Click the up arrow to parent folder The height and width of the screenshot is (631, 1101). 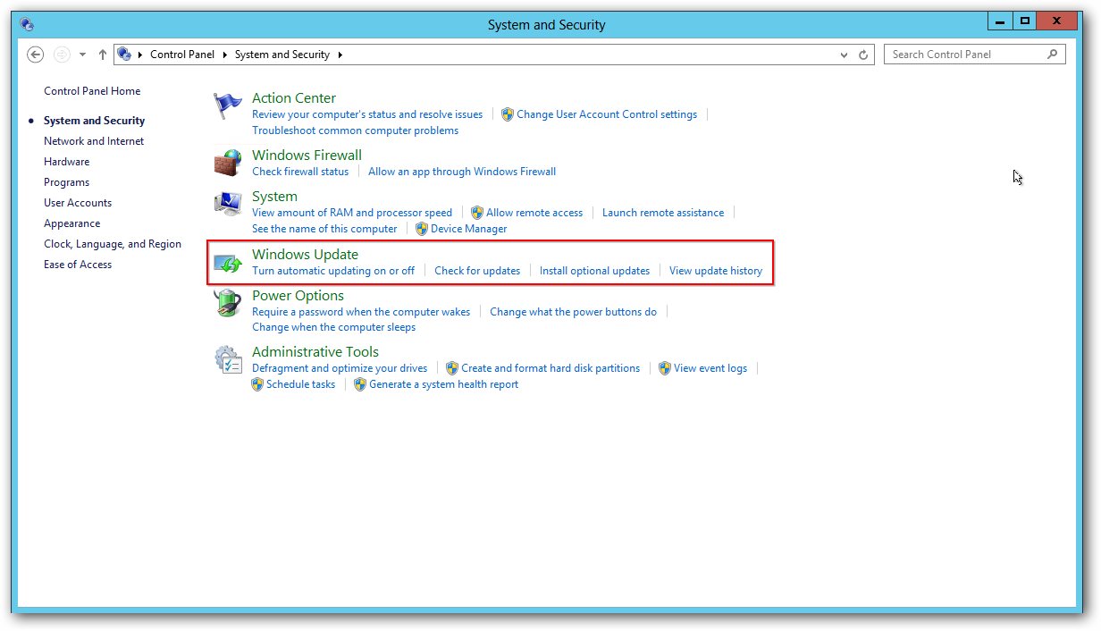(103, 55)
